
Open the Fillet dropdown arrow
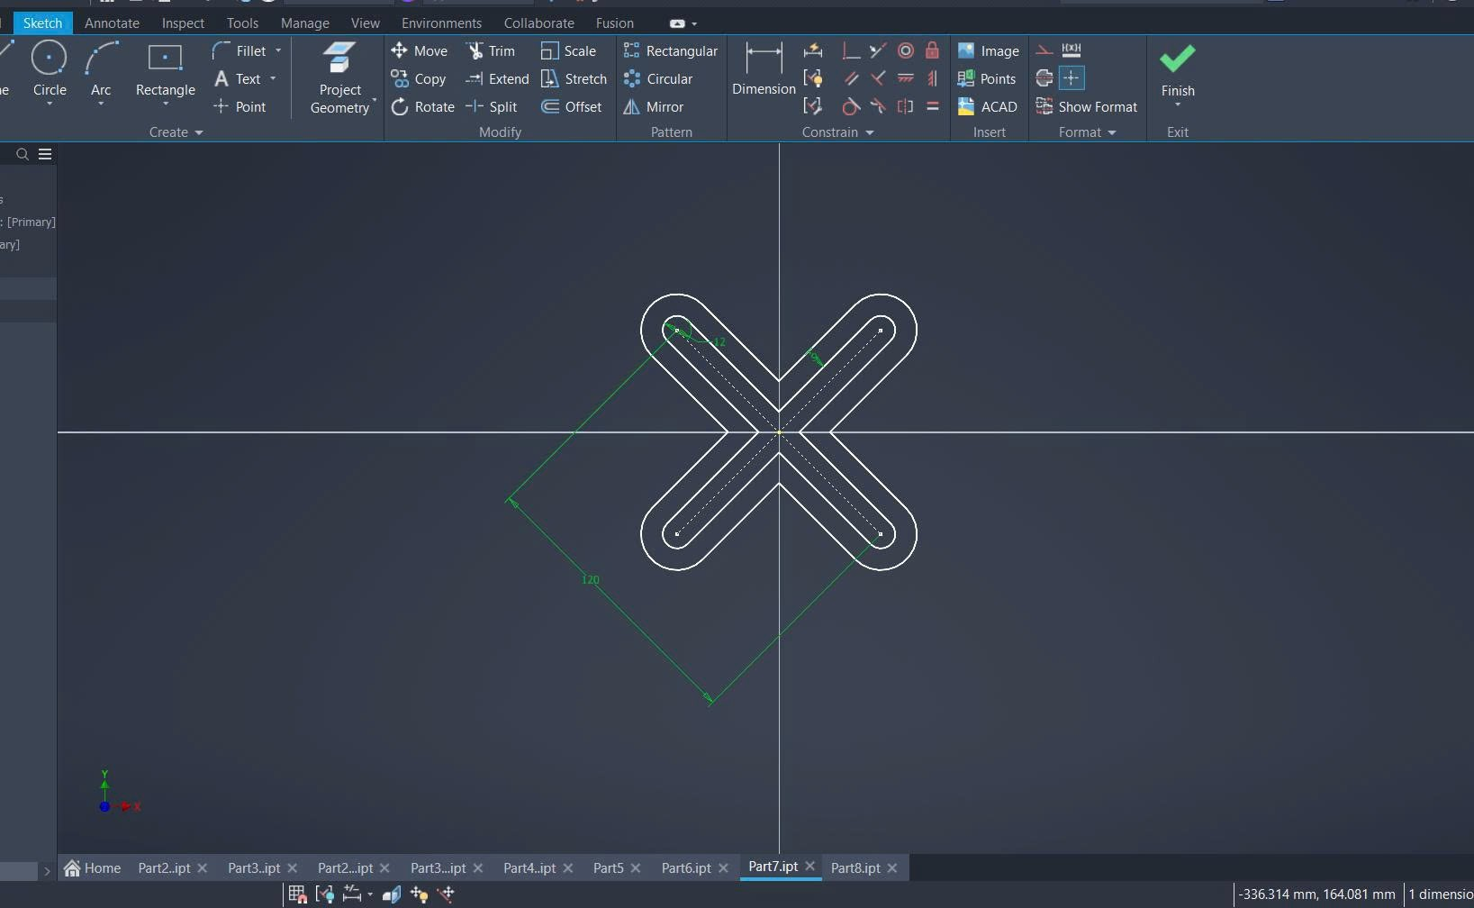pos(278,51)
